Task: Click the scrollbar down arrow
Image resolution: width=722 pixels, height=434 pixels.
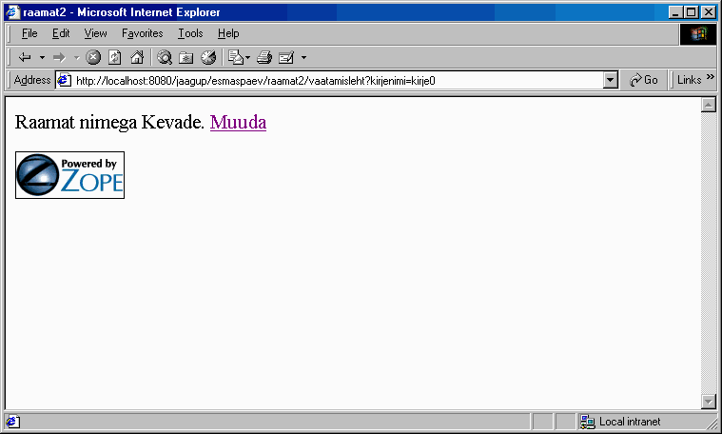Action: coord(708,402)
